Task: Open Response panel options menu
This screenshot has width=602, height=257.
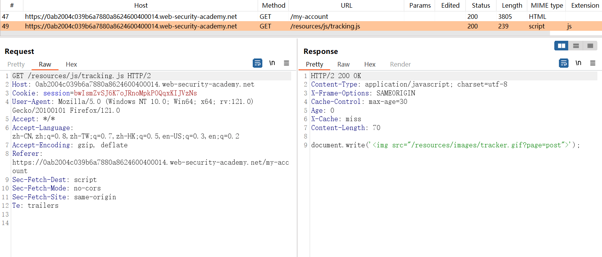Action: (x=593, y=63)
